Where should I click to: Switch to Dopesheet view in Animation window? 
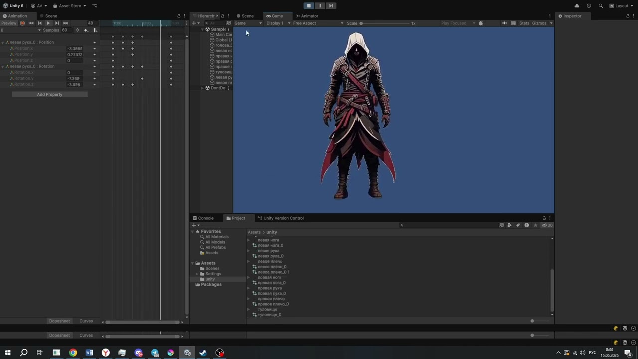[59, 321]
